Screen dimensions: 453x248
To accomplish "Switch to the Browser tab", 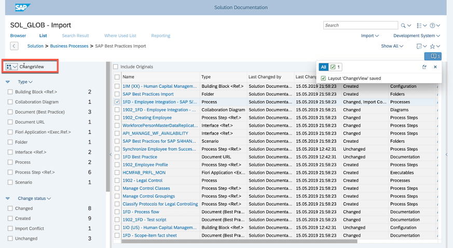I will 18,36.
